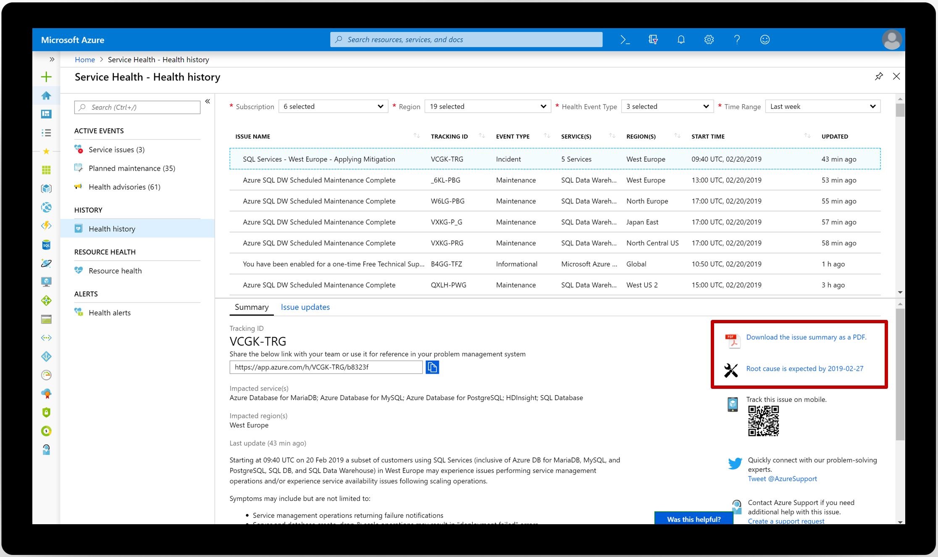
Task: Collapse the Service Health menu with double chevron
Action: (208, 101)
